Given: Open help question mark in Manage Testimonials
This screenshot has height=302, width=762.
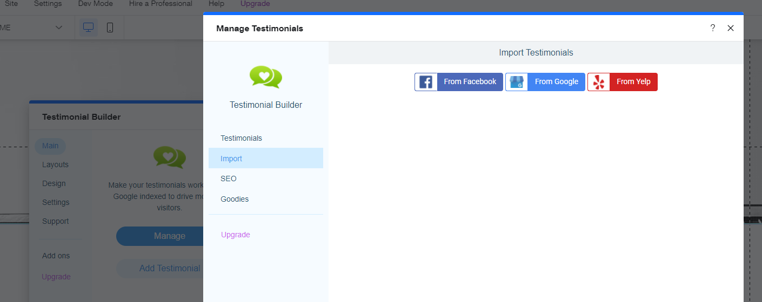Looking at the screenshot, I should coord(713,28).
